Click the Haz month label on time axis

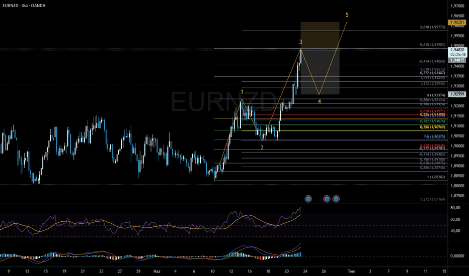coord(157,271)
